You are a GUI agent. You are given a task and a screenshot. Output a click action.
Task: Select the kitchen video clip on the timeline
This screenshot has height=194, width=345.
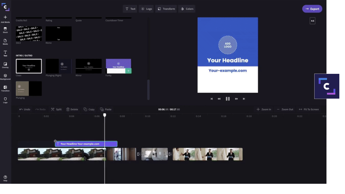(x=154, y=154)
